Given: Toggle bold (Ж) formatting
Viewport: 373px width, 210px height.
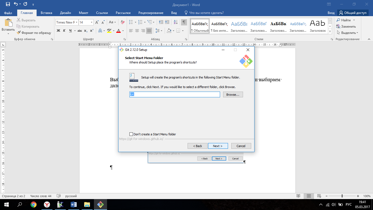Looking at the screenshot, I should tap(58, 31).
